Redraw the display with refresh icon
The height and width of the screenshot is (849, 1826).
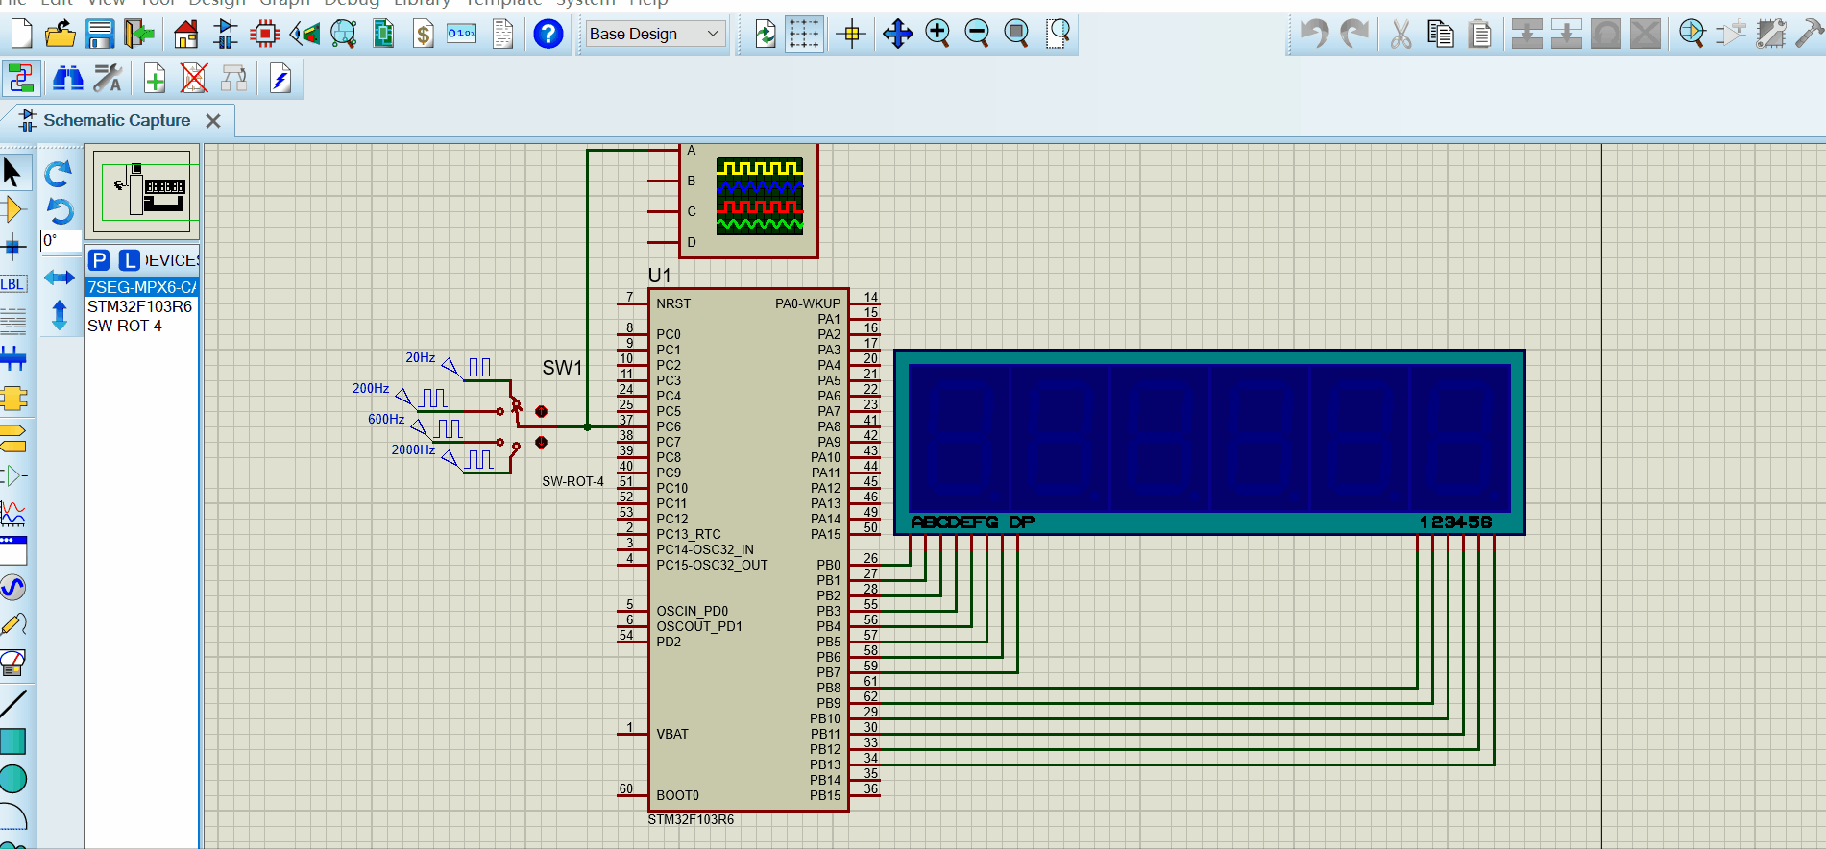765,34
